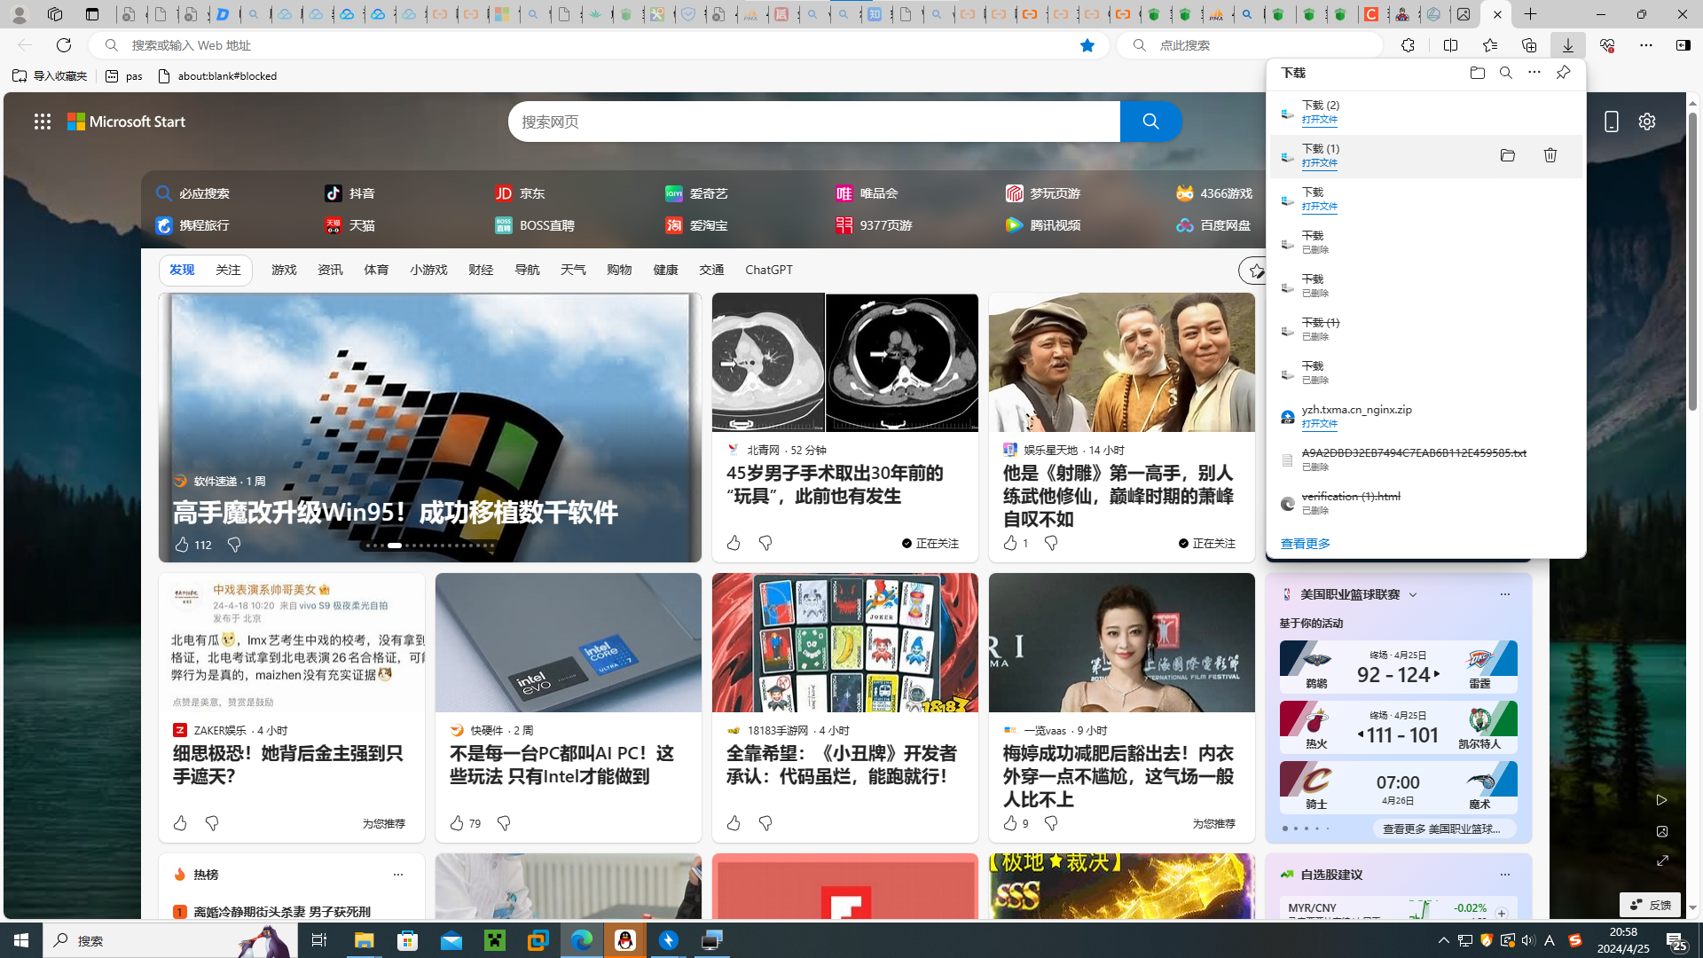Open Collections toolbar icon
1703x958 pixels.
point(1528,45)
